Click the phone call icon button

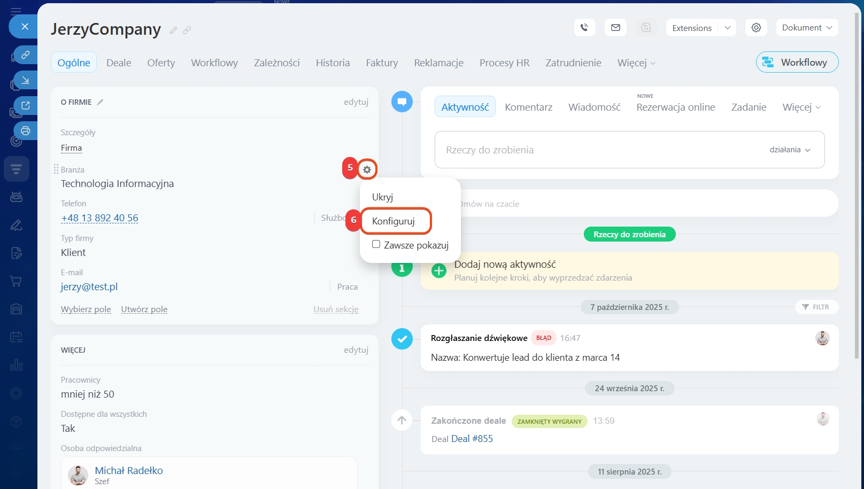coord(584,28)
